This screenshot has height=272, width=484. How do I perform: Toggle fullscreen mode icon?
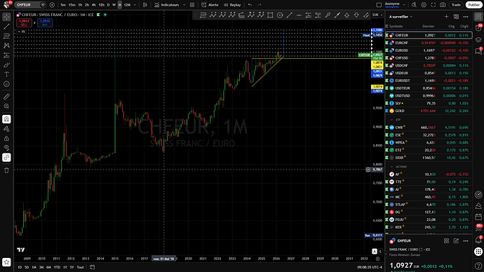433,5
